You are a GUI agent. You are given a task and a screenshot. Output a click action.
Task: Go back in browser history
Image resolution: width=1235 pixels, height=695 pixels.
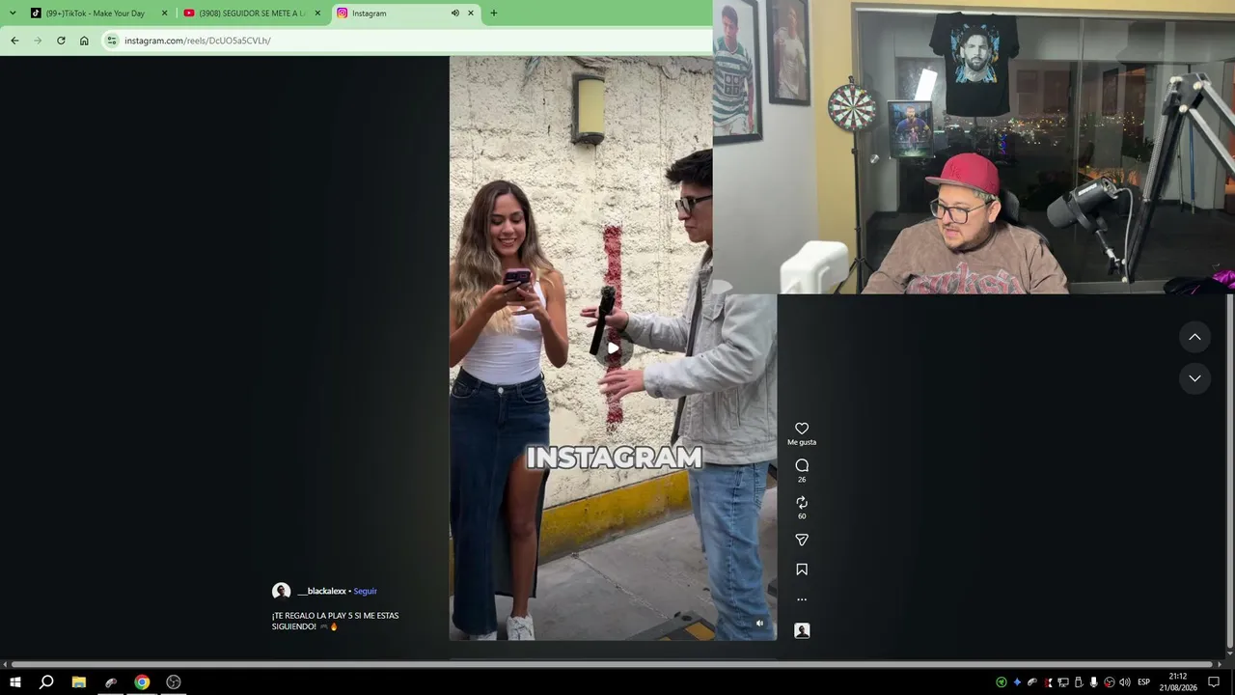click(14, 41)
